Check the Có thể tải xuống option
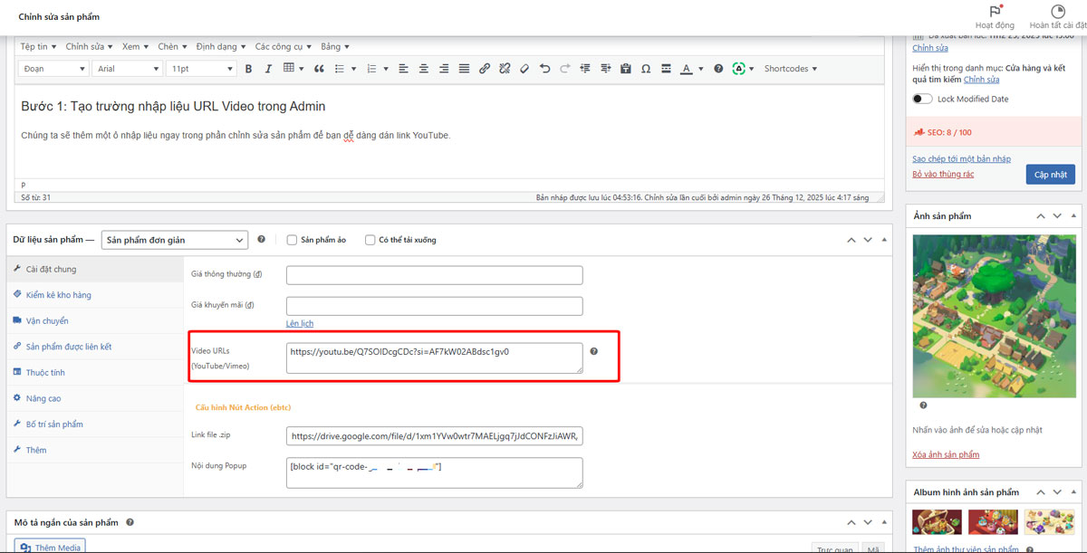Image resolution: width=1087 pixels, height=553 pixels. (370, 239)
